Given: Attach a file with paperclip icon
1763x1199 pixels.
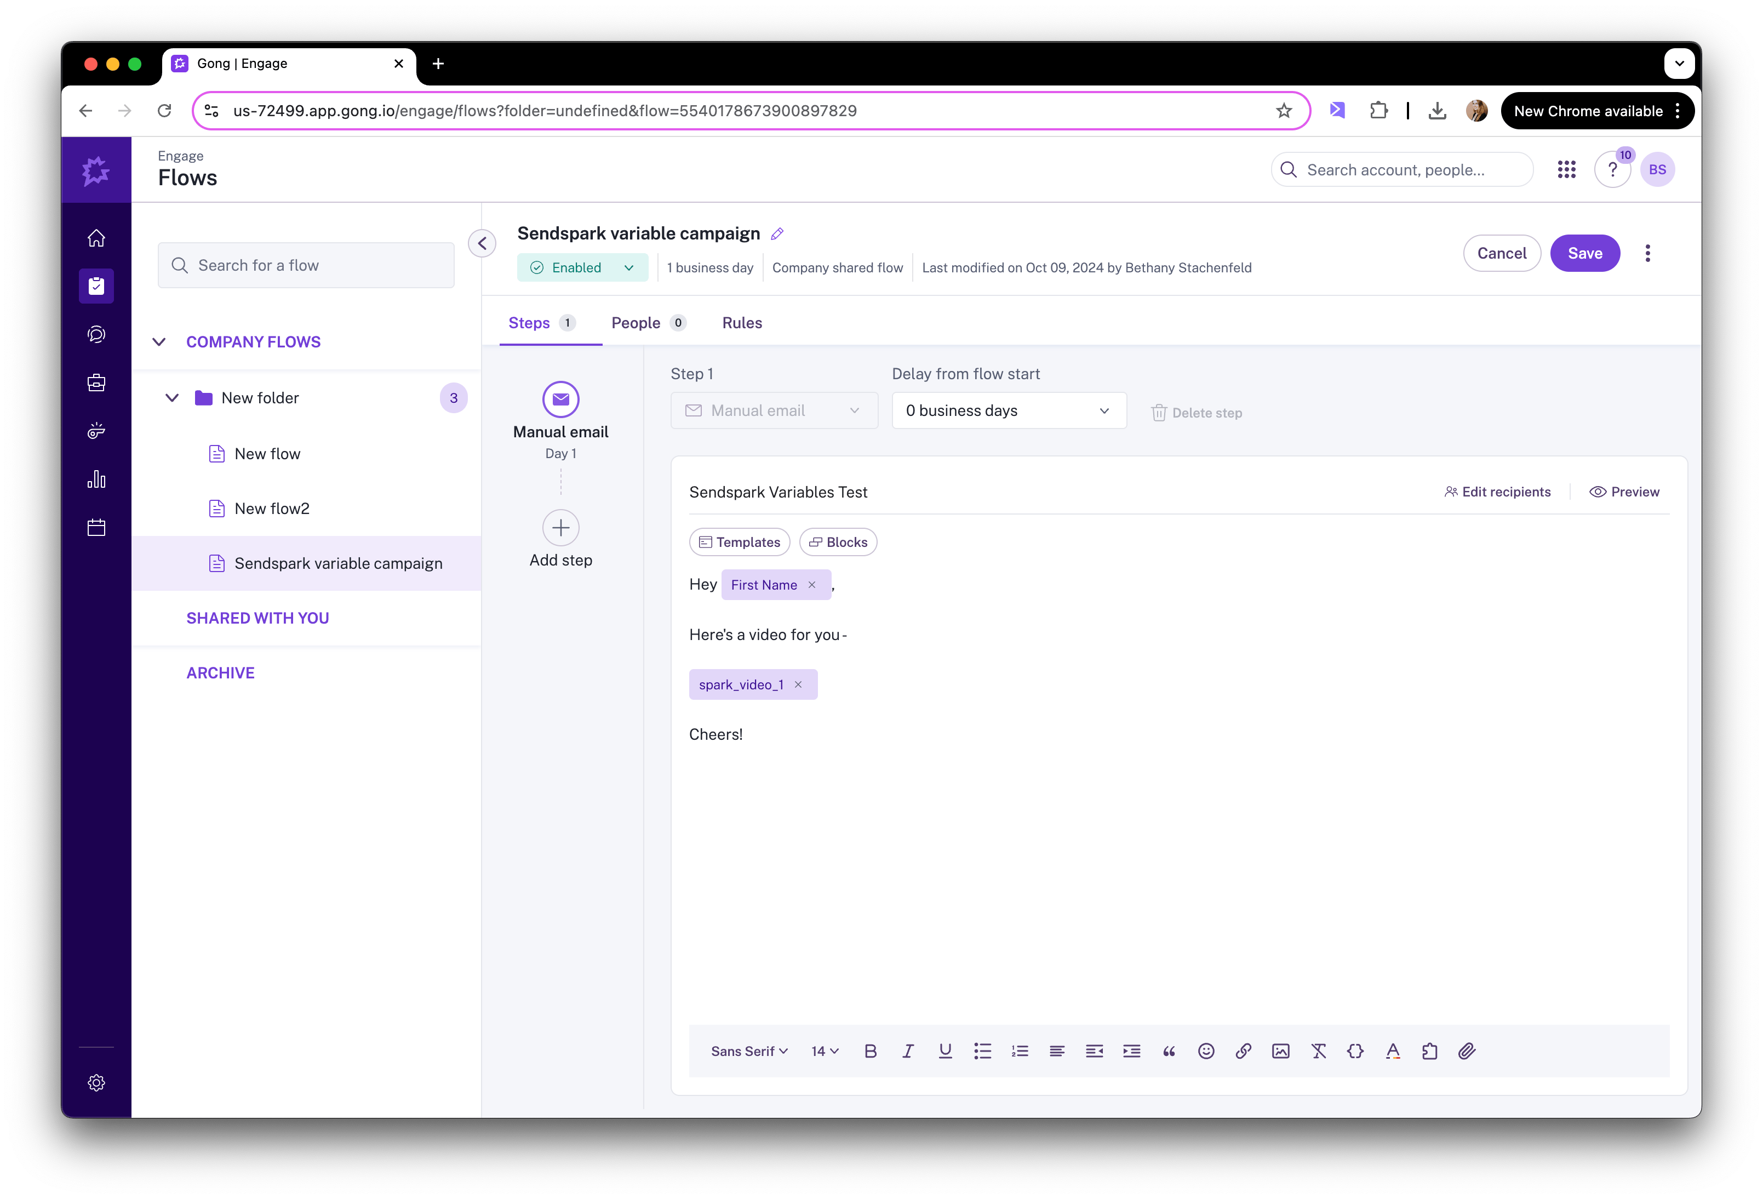Looking at the screenshot, I should coord(1467,1051).
